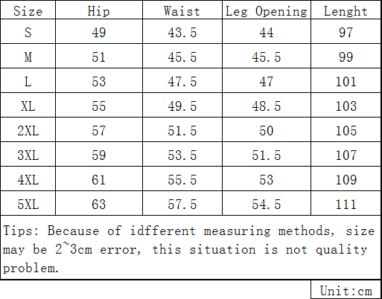Click the 2XL size row label

28,131
